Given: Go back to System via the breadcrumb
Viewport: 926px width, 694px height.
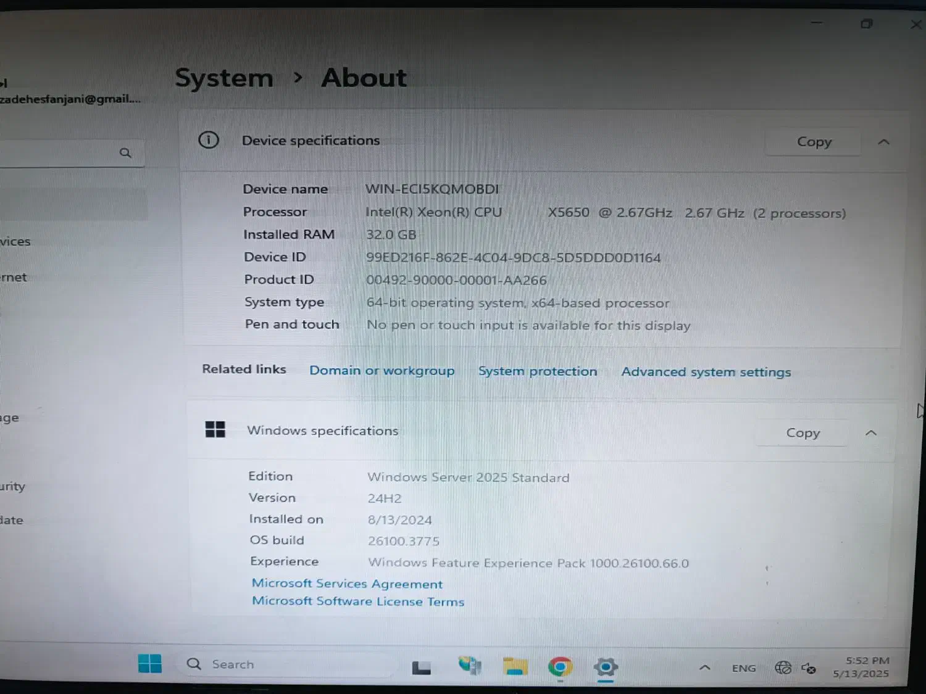Looking at the screenshot, I should 224,78.
